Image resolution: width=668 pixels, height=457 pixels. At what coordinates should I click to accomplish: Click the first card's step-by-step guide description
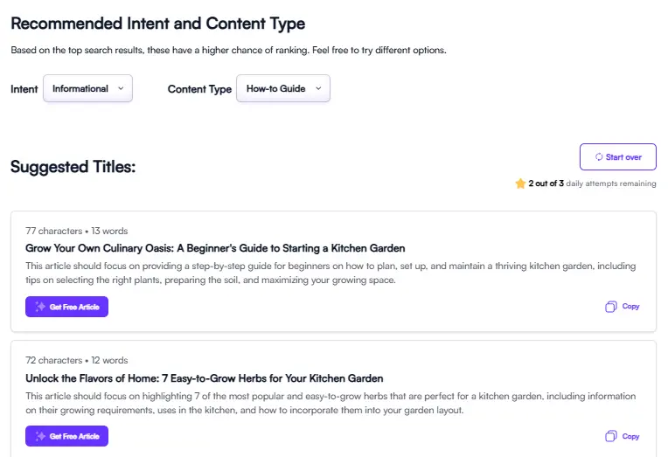[x=331, y=273]
